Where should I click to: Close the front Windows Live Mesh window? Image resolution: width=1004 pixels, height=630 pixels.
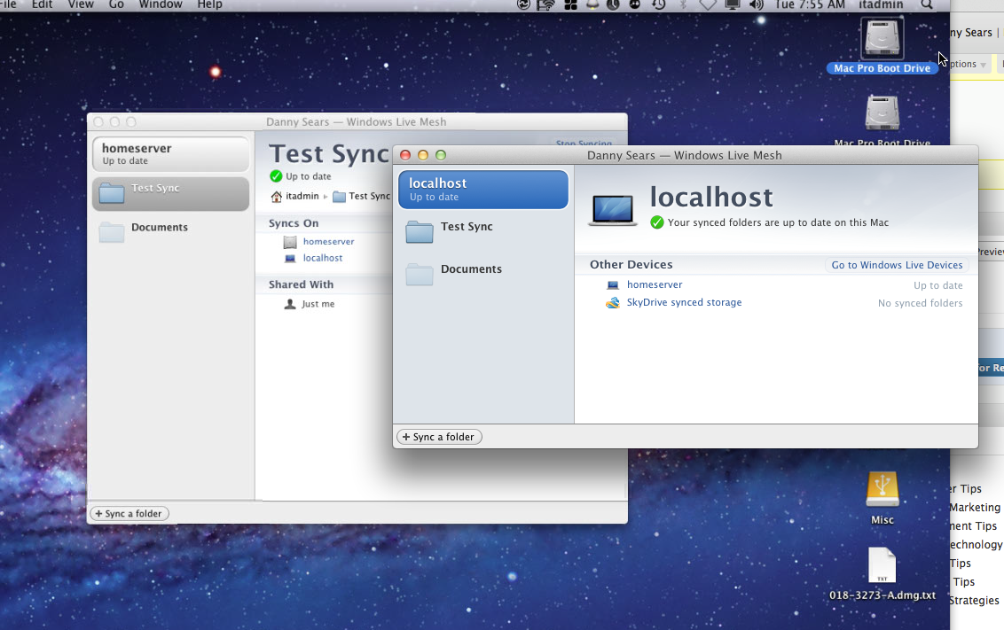(x=405, y=155)
